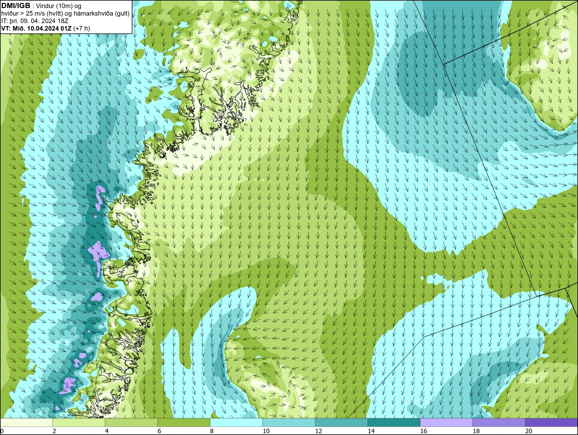Click the 0–2 m/s legend color swatch
This screenshot has width=578, height=435.
(x=27, y=422)
